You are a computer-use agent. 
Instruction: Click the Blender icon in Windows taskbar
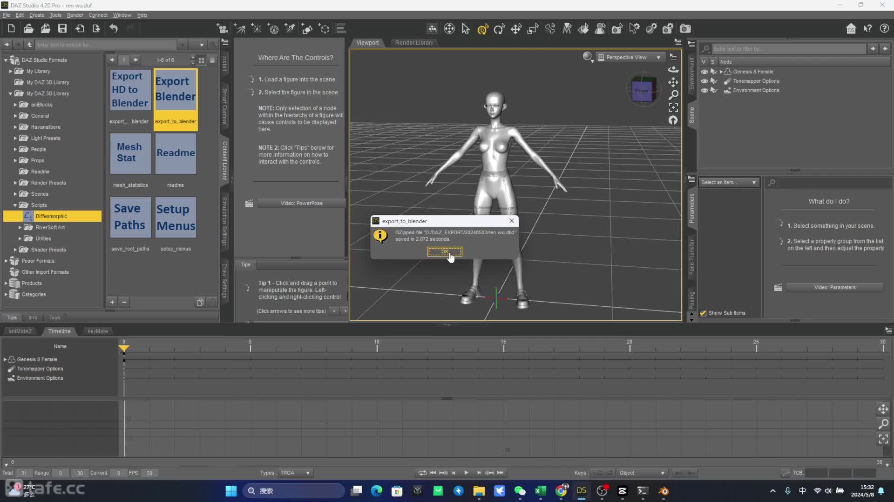pyautogui.click(x=663, y=491)
